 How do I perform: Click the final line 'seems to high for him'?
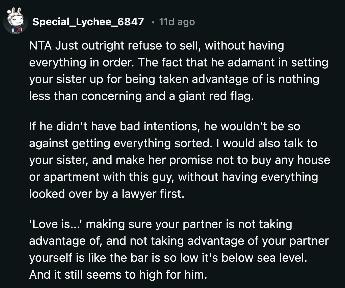pyautogui.click(x=114, y=275)
